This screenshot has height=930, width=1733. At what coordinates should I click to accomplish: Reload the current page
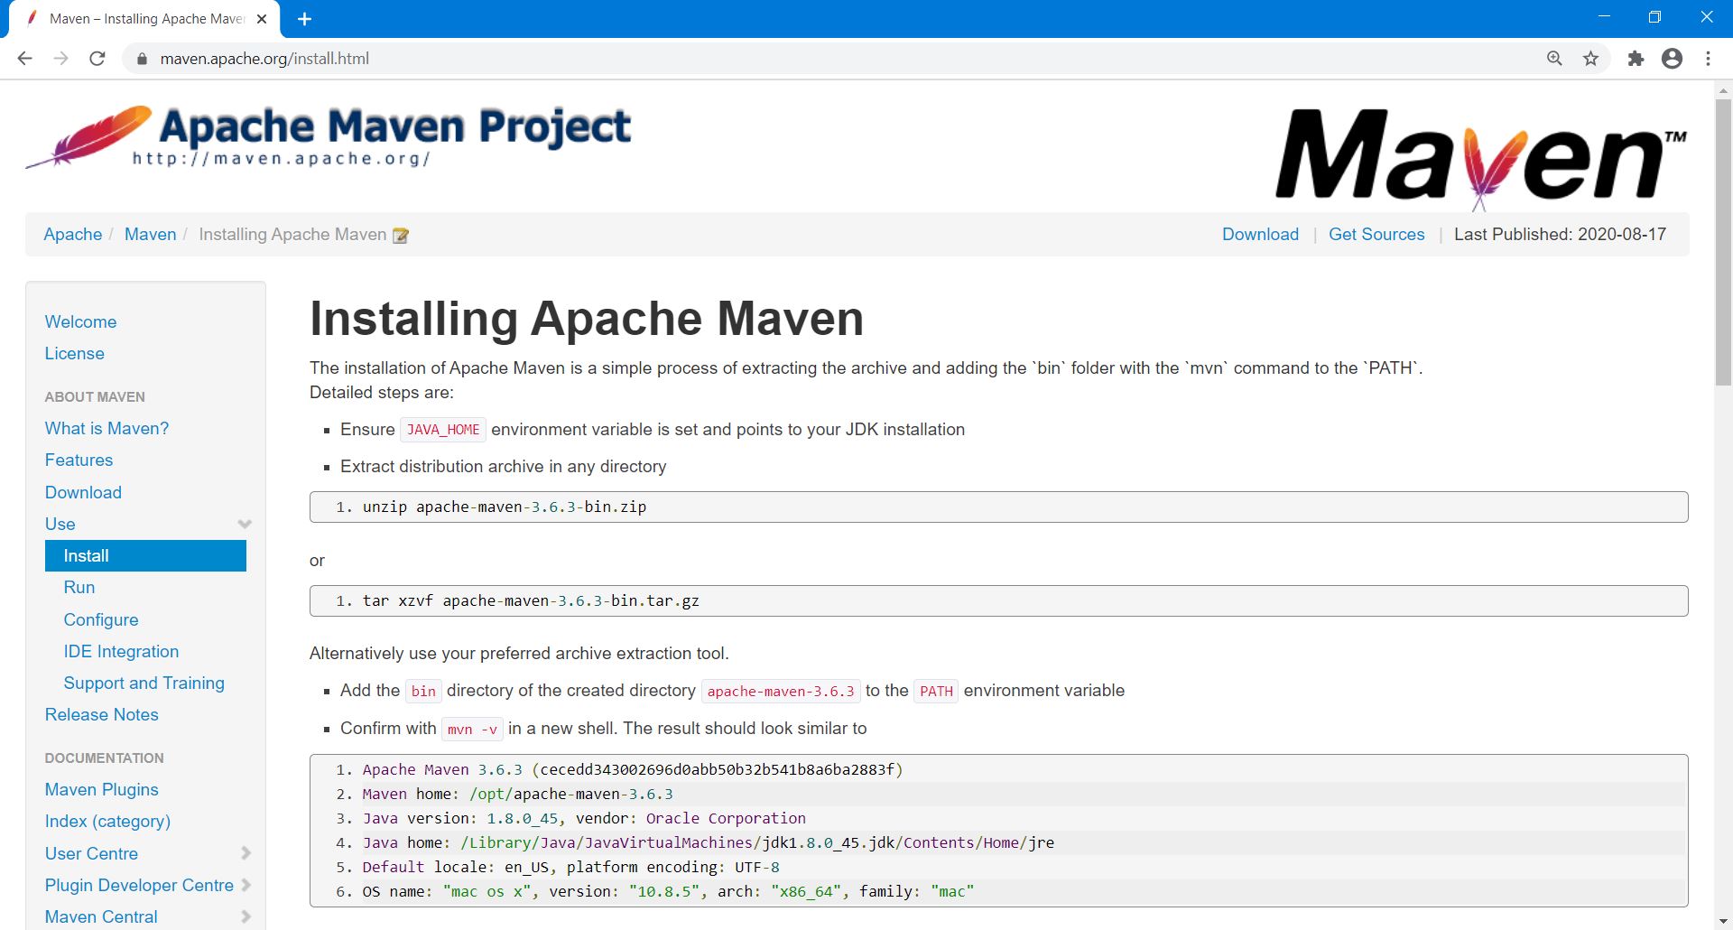pos(97,59)
